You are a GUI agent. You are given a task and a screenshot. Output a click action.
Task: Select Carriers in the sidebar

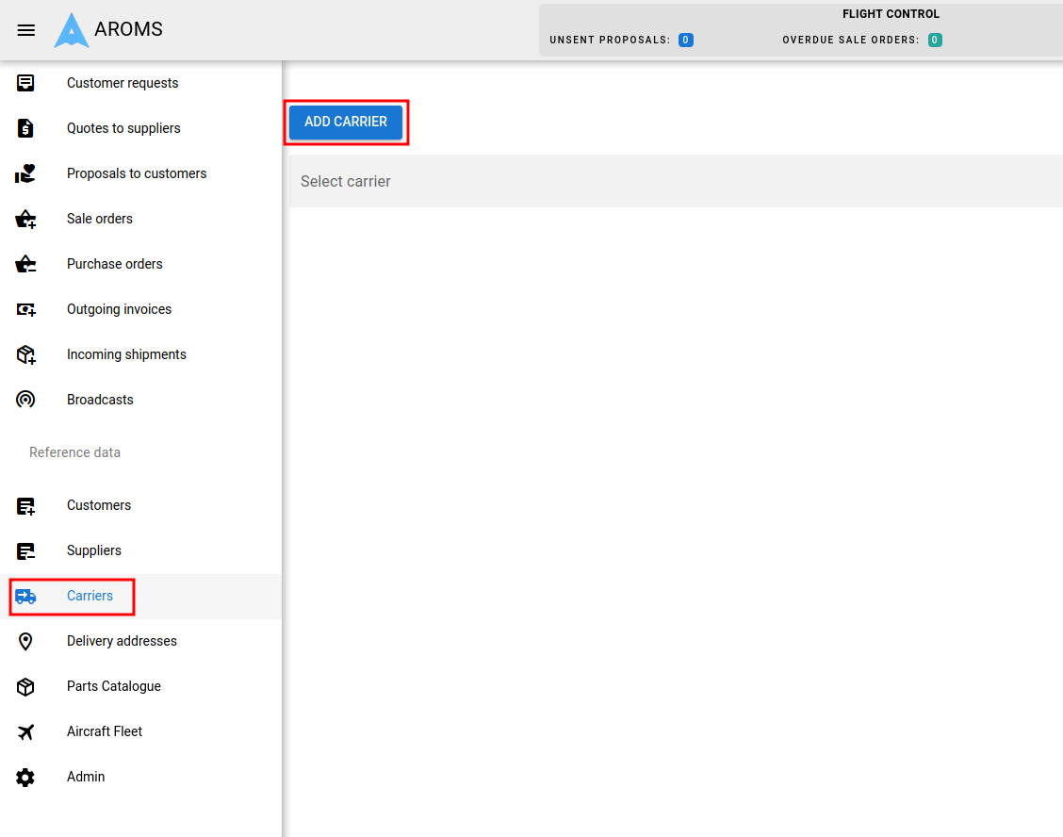tap(90, 596)
